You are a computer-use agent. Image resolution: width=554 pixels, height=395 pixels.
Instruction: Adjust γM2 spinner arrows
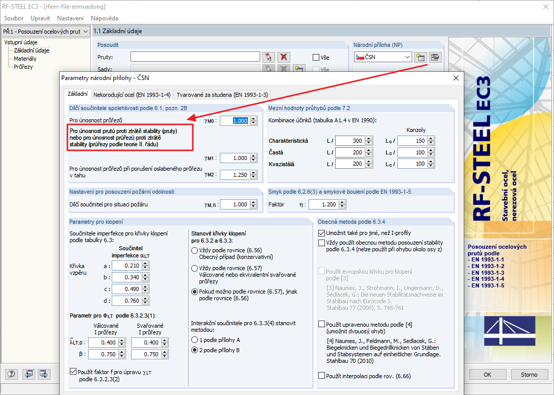click(254, 175)
